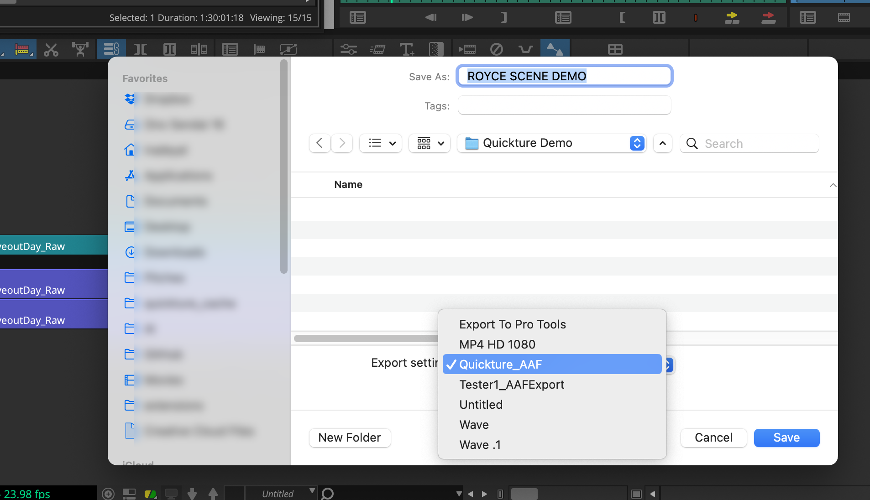Click the Toggle Source/Record icon with diagonal line
Viewport: 870px width, 500px height.
[x=288, y=49]
